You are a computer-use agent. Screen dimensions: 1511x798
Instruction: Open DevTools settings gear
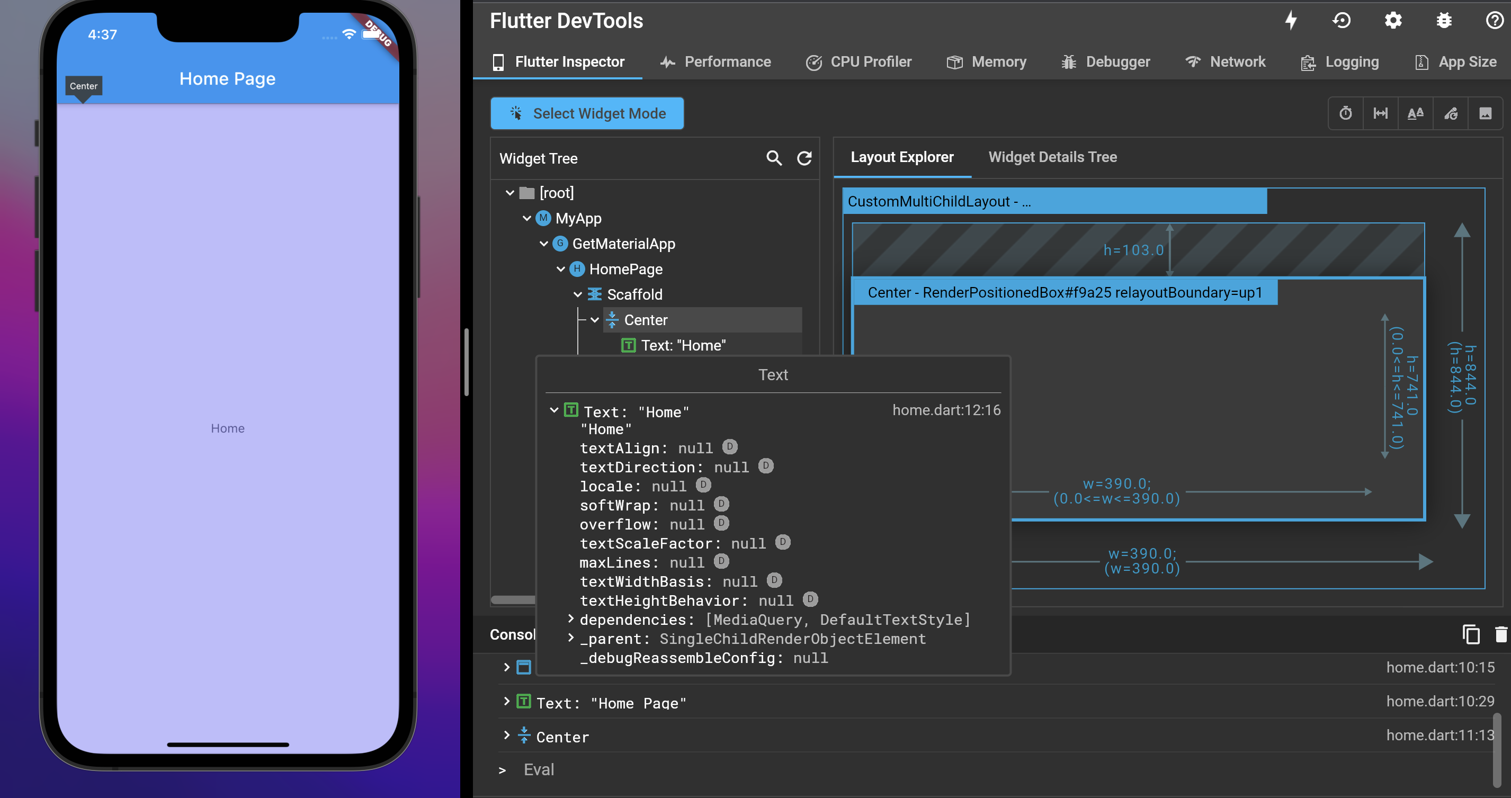pyautogui.click(x=1393, y=21)
